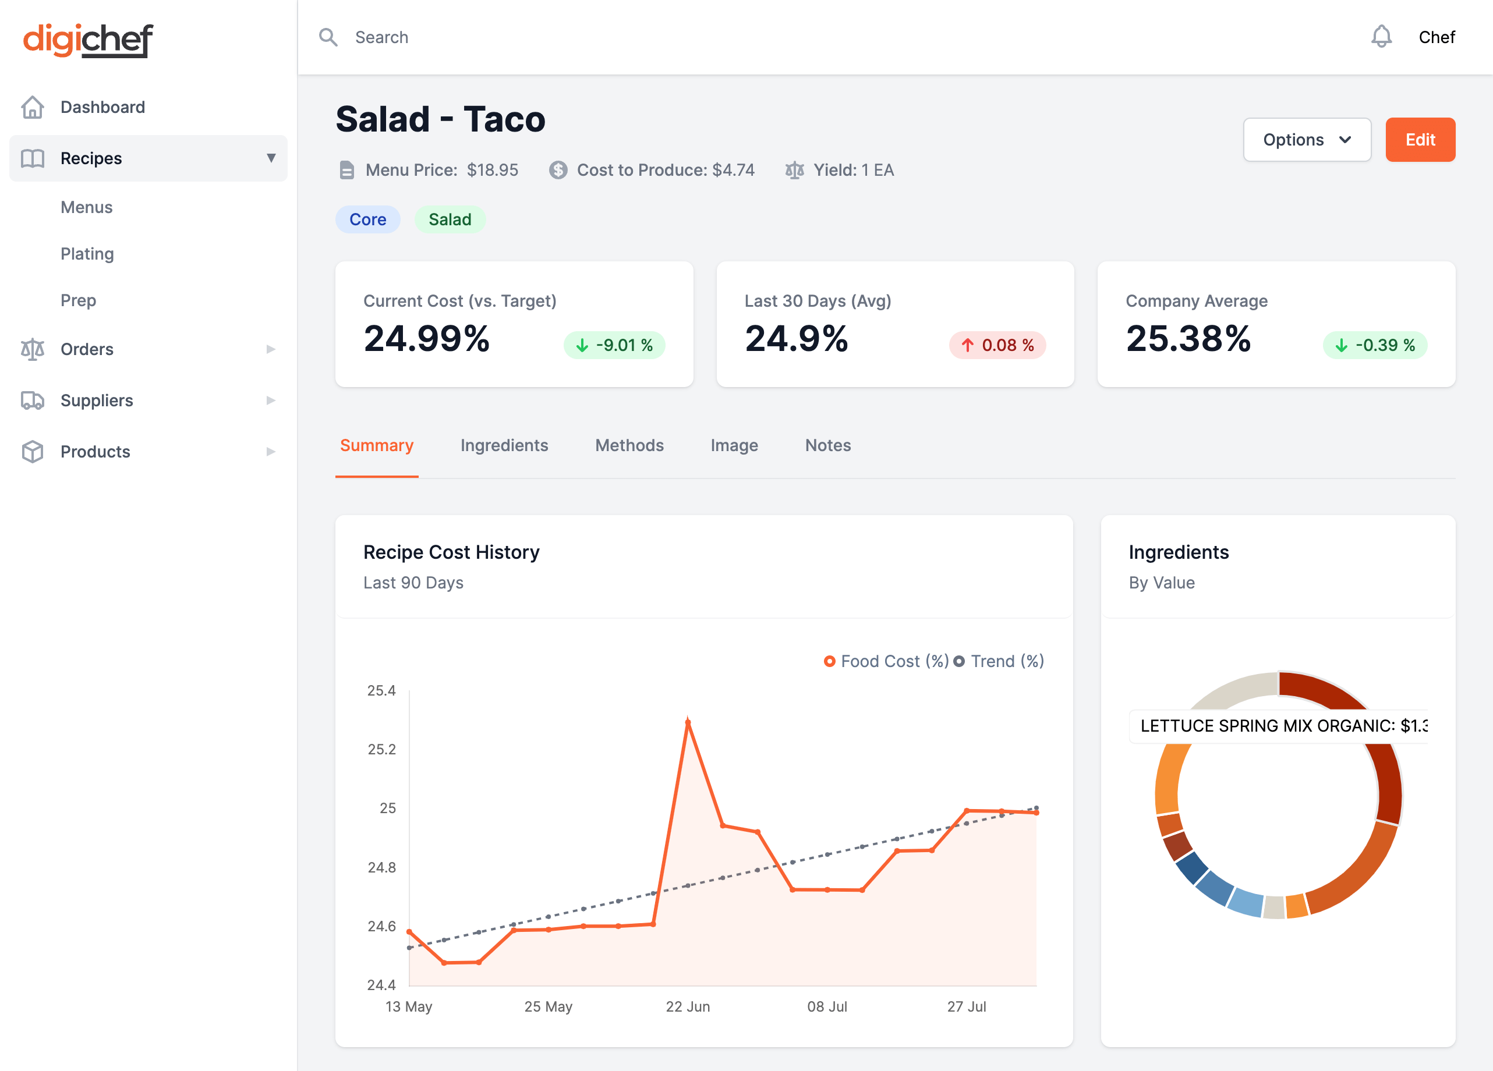Click the Orders sidebar icon

33,347
